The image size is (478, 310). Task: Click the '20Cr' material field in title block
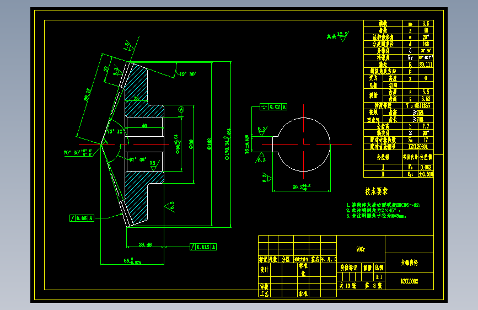coord(361,249)
